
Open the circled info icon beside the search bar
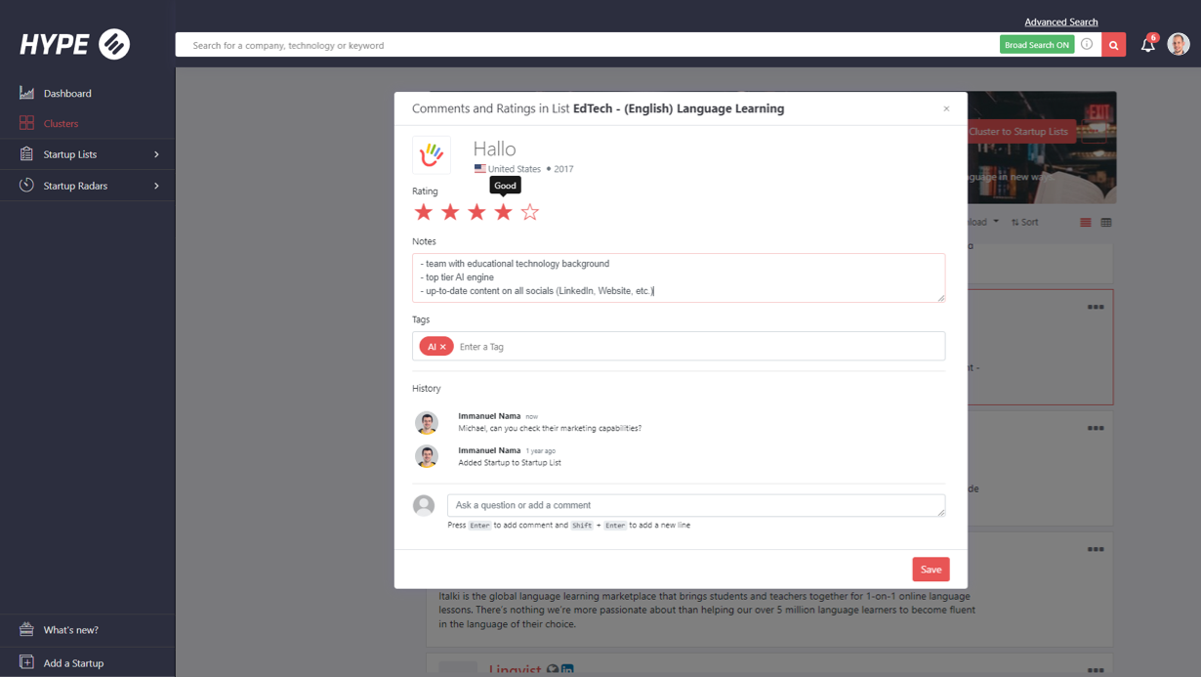coord(1087,44)
